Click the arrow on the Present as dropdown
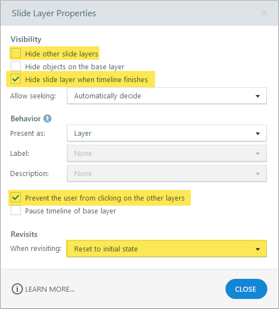Image resolution: width=279 pixels, height=309 pixels. (x=258, y=134)
